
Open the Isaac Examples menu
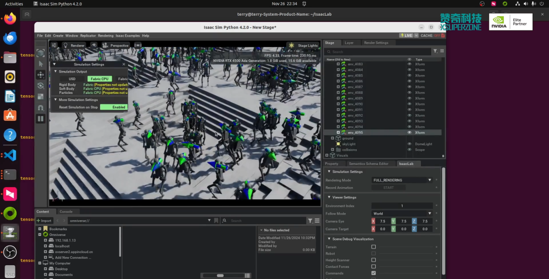tap(128, 36)
